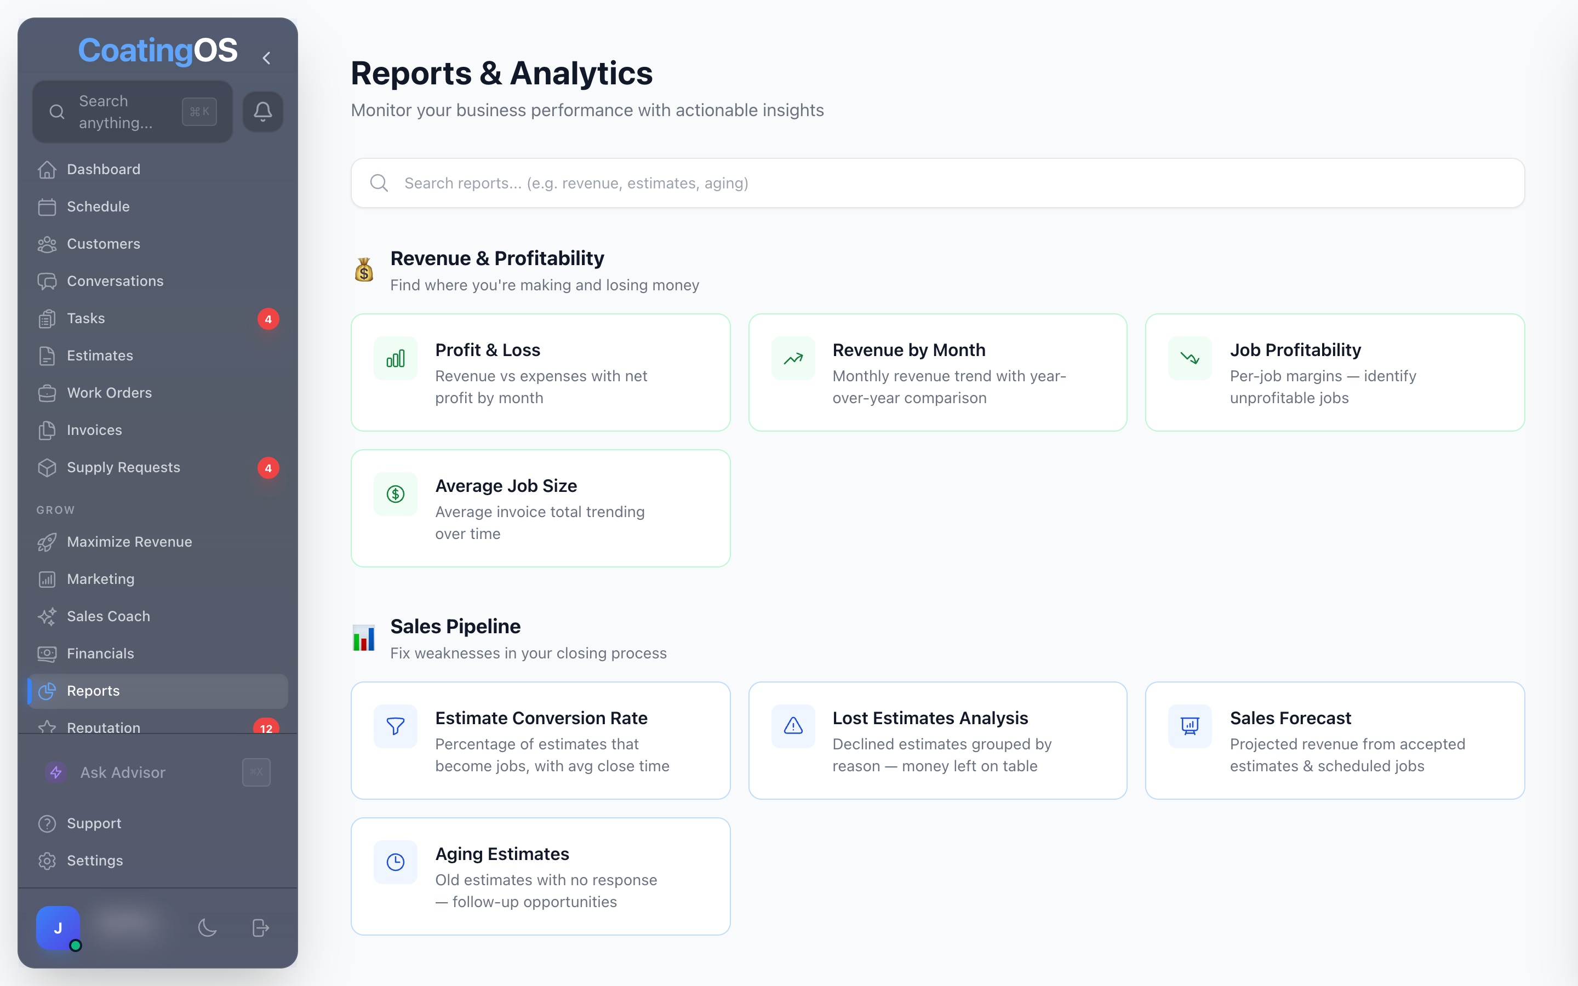This screenshot has height=986, width=1578.
Task: Open Settings in the sidebar
Action: point(157,861)
